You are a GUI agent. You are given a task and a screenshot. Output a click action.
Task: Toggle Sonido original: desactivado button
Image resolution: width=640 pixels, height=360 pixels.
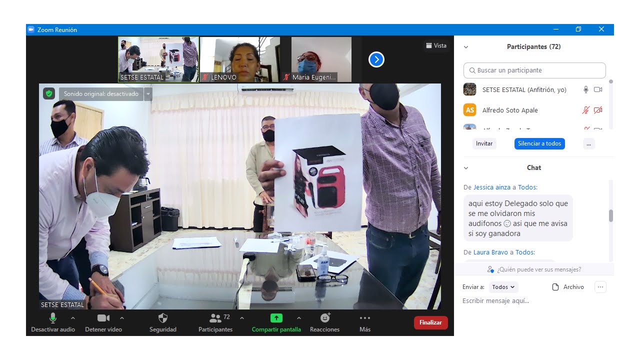[x=101, y=94]
